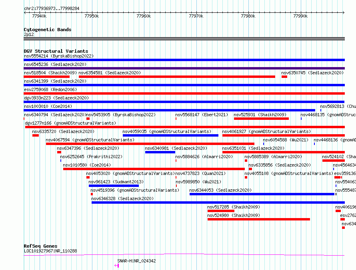Select nsv6335720 (Sedlazeck2020) variant label
This screenshot has width=356, height=270.
point(63,131)
